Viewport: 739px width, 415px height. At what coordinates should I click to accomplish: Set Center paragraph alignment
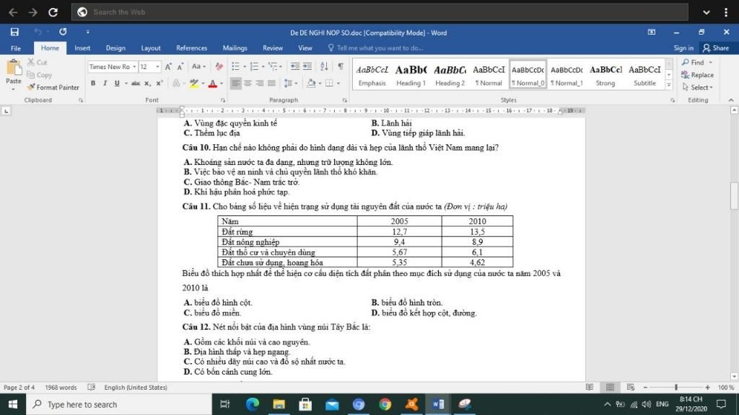(248, 84)
